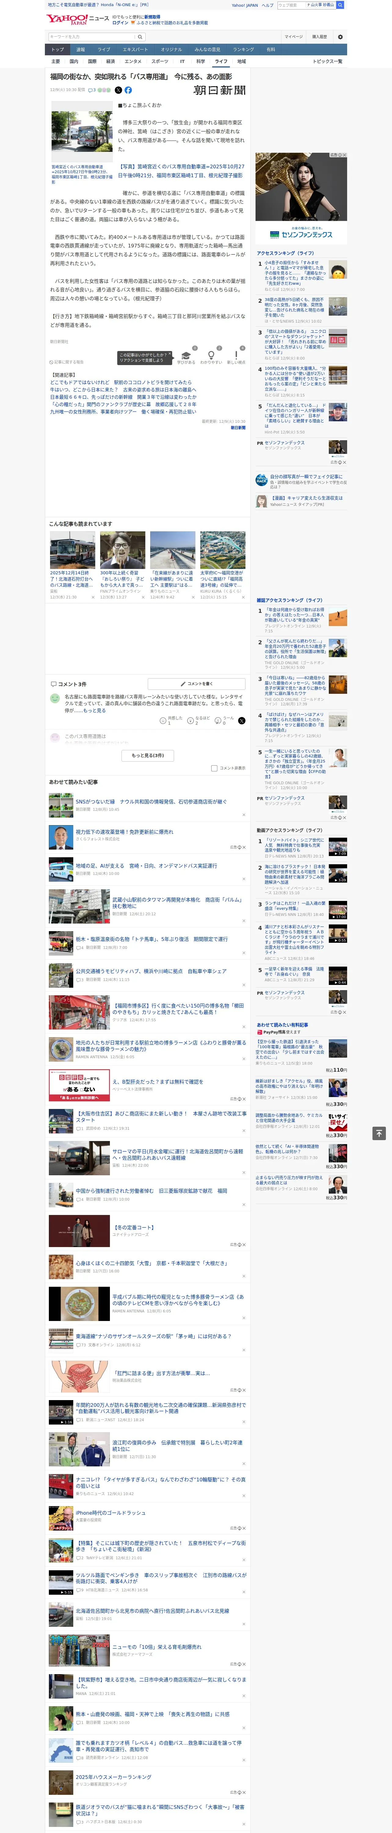Viewport: 392px width, 1833px height.
Task: Open settings gear icon in header
Action: (x=340, y=36)
